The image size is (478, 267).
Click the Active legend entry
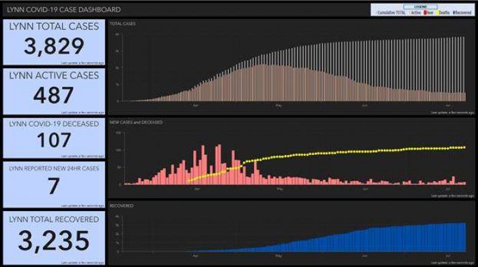tap(415, 12)
